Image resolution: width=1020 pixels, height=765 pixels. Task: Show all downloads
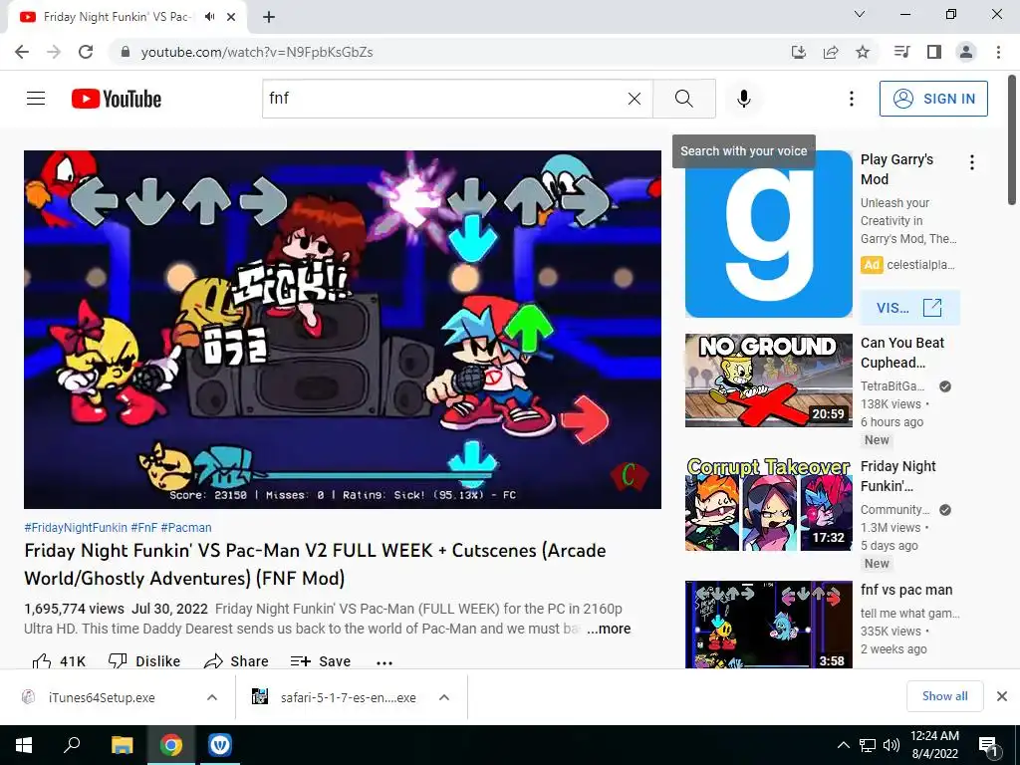click(944, 696)
